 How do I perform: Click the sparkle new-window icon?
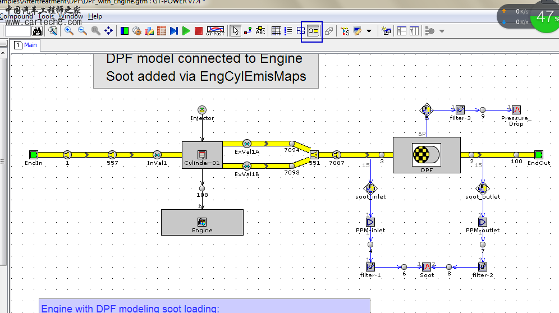(x=386, y=31)
